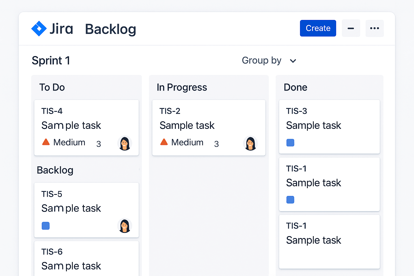Open the three-dots more actions menu
This screenshot has width=414, height=276.
(x=374, y=28)
